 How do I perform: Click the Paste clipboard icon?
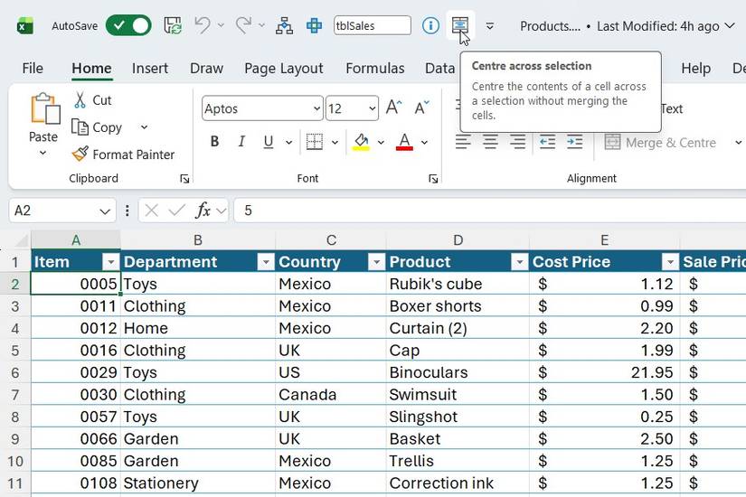point(44,109)
